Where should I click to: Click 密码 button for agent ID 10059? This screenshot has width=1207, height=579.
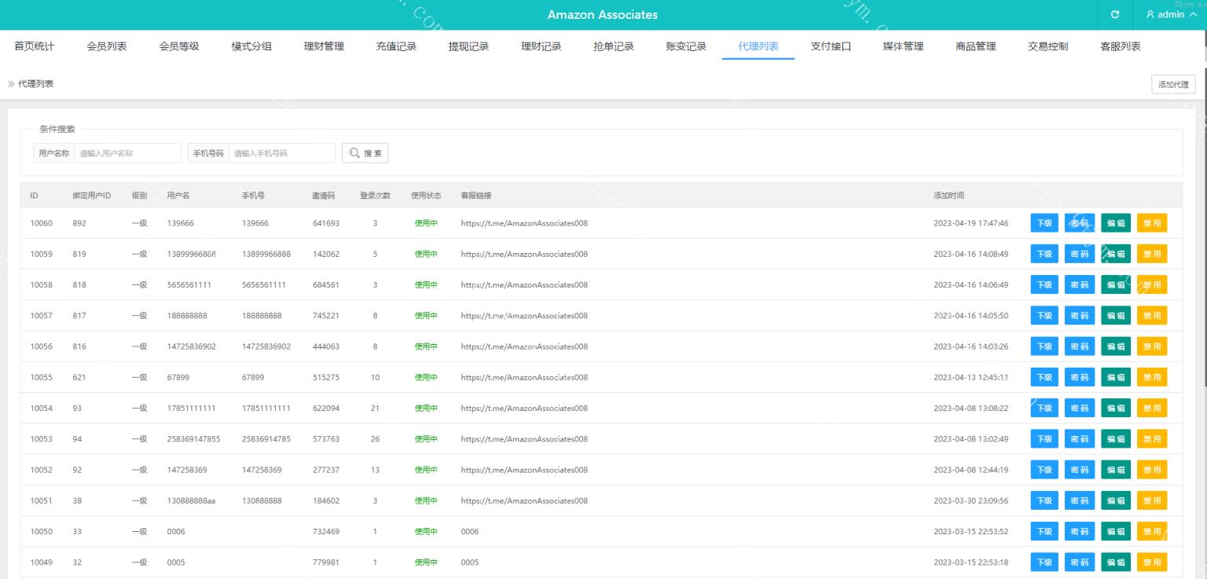pos(1080,254)
